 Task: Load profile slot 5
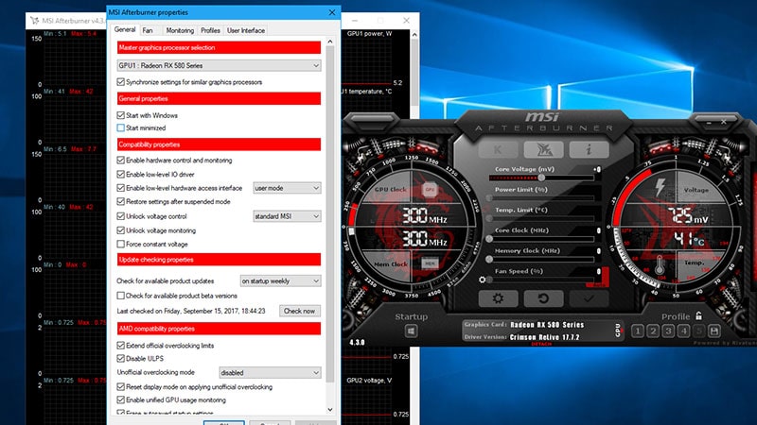click(x=698, y=331)
